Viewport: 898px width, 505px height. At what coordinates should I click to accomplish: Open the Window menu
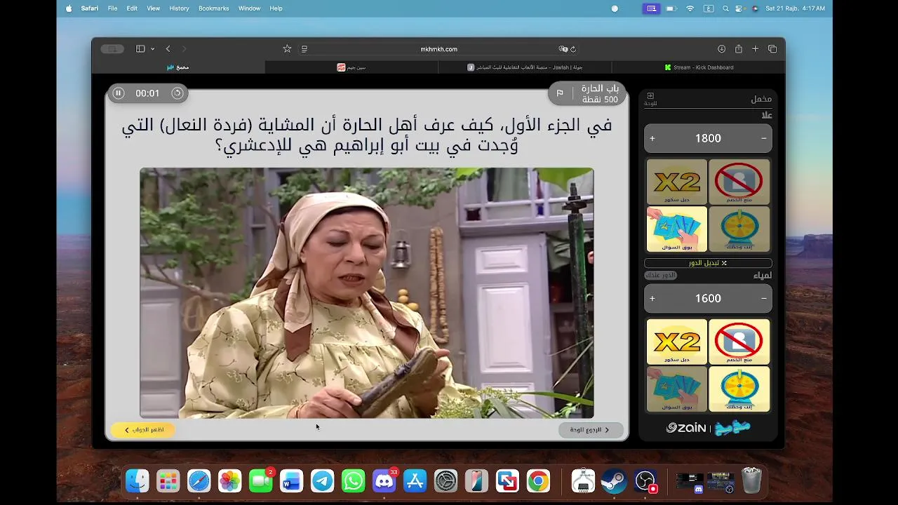coord(249,8)
